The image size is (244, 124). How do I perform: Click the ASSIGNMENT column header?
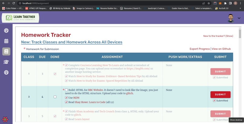[112, 57]
